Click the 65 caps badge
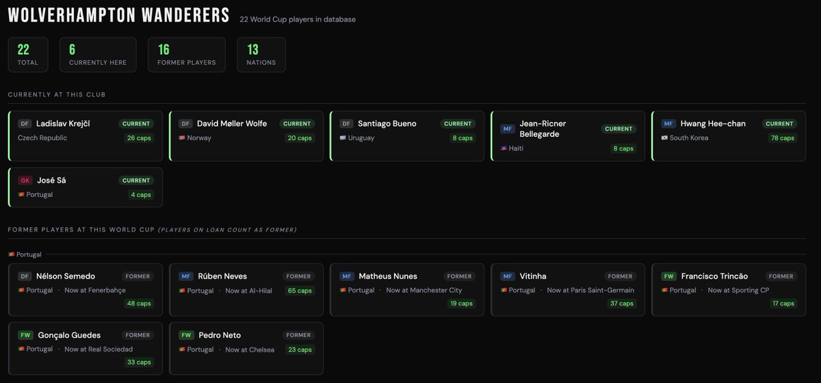The image size is (821, 383). [x=300, y=290]
